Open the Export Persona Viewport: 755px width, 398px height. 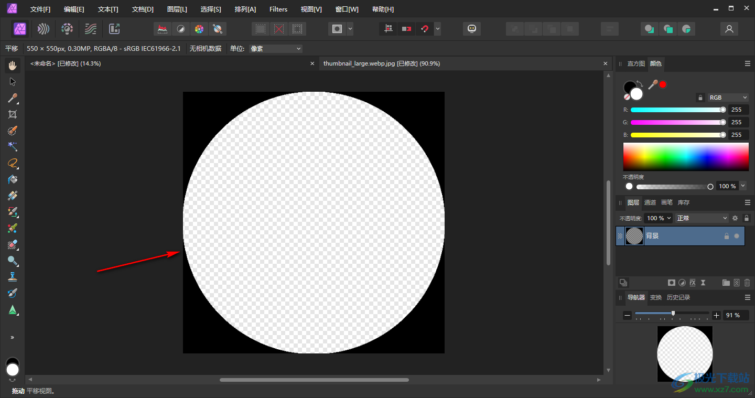coord(114,29)
